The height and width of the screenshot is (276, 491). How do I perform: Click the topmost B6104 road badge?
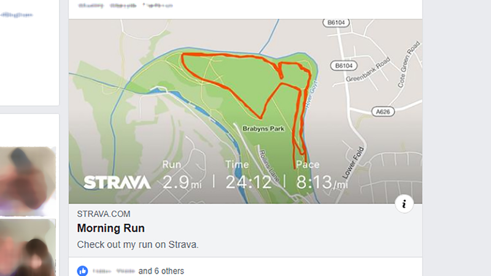[x=336, y=23]
